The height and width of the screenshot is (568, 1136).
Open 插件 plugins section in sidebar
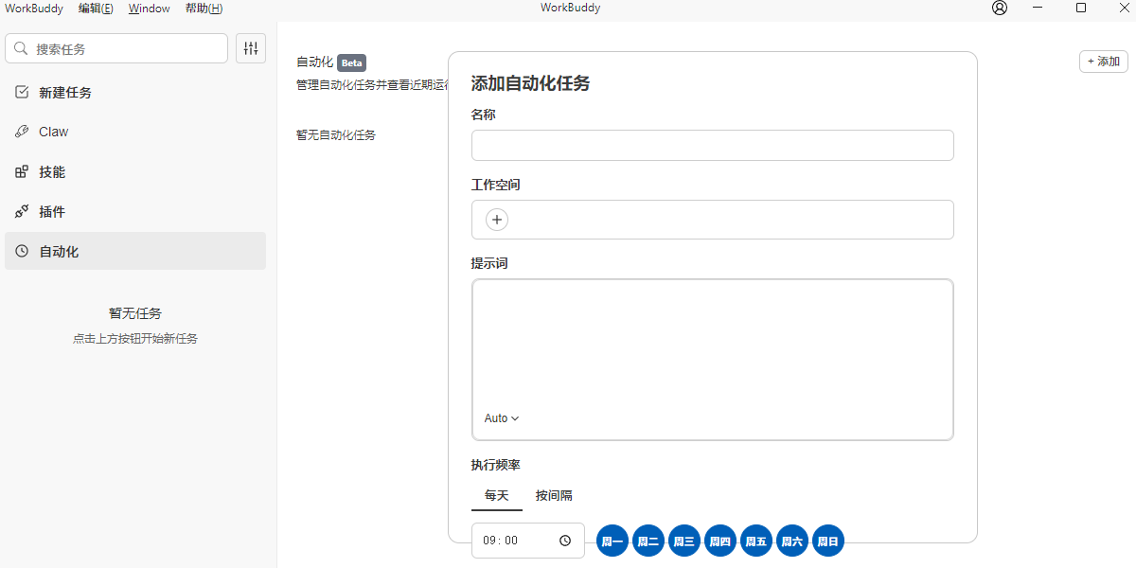click(x=52, y=212)
